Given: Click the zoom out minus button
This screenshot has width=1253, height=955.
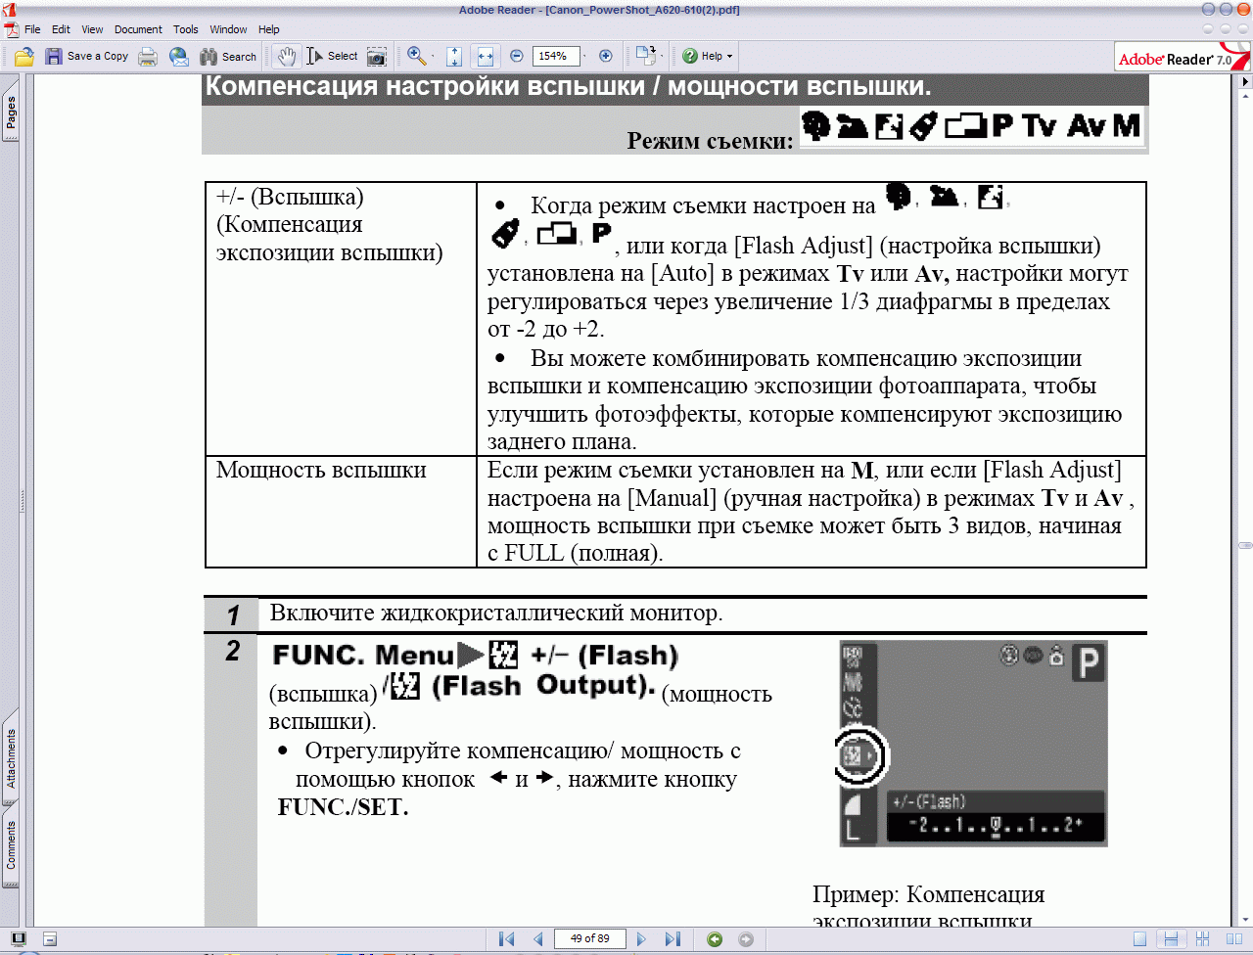Looking at the screenshot, I should (517, 57).
